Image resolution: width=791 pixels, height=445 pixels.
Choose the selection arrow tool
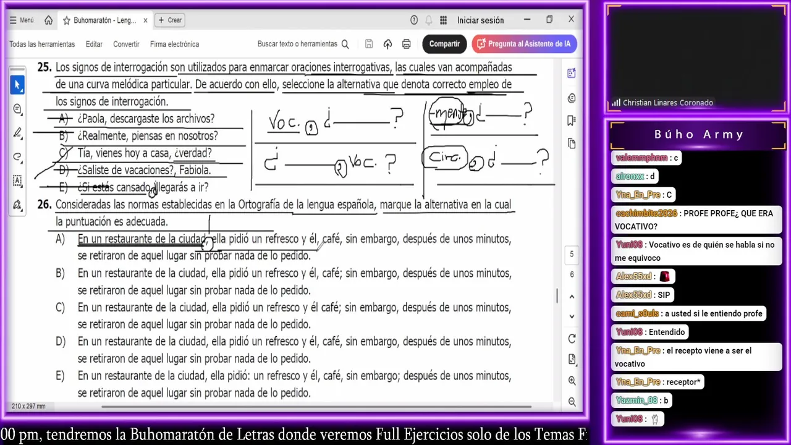[x=17, y=85]
